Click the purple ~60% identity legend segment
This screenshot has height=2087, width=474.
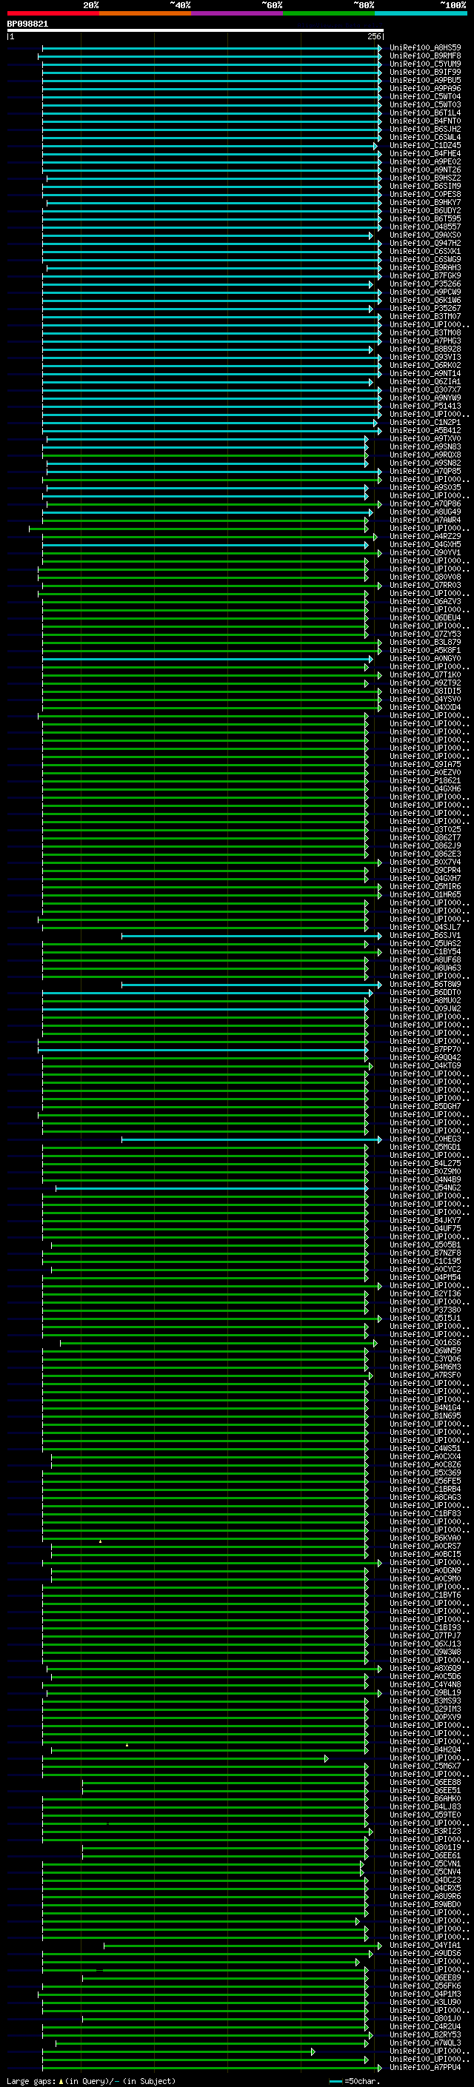(x=236, y=13)
